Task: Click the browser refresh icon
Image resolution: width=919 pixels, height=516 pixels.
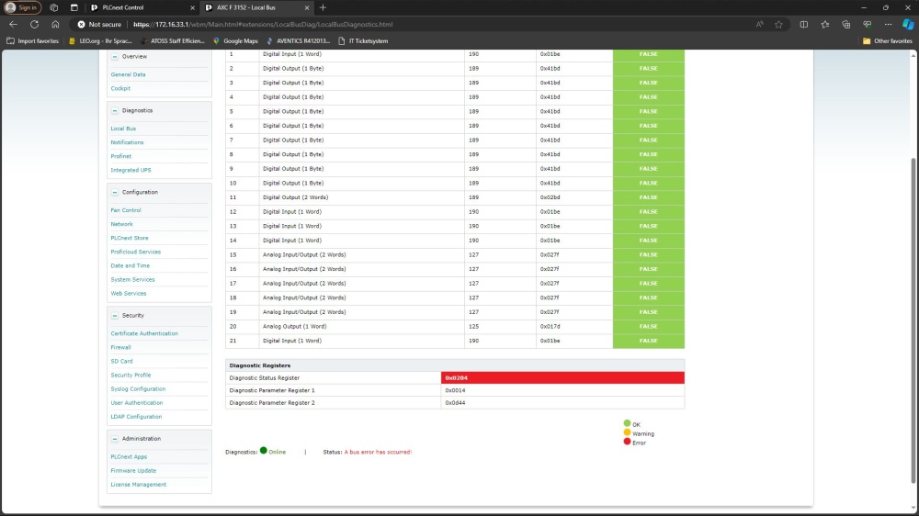Action: pos(34,25)
